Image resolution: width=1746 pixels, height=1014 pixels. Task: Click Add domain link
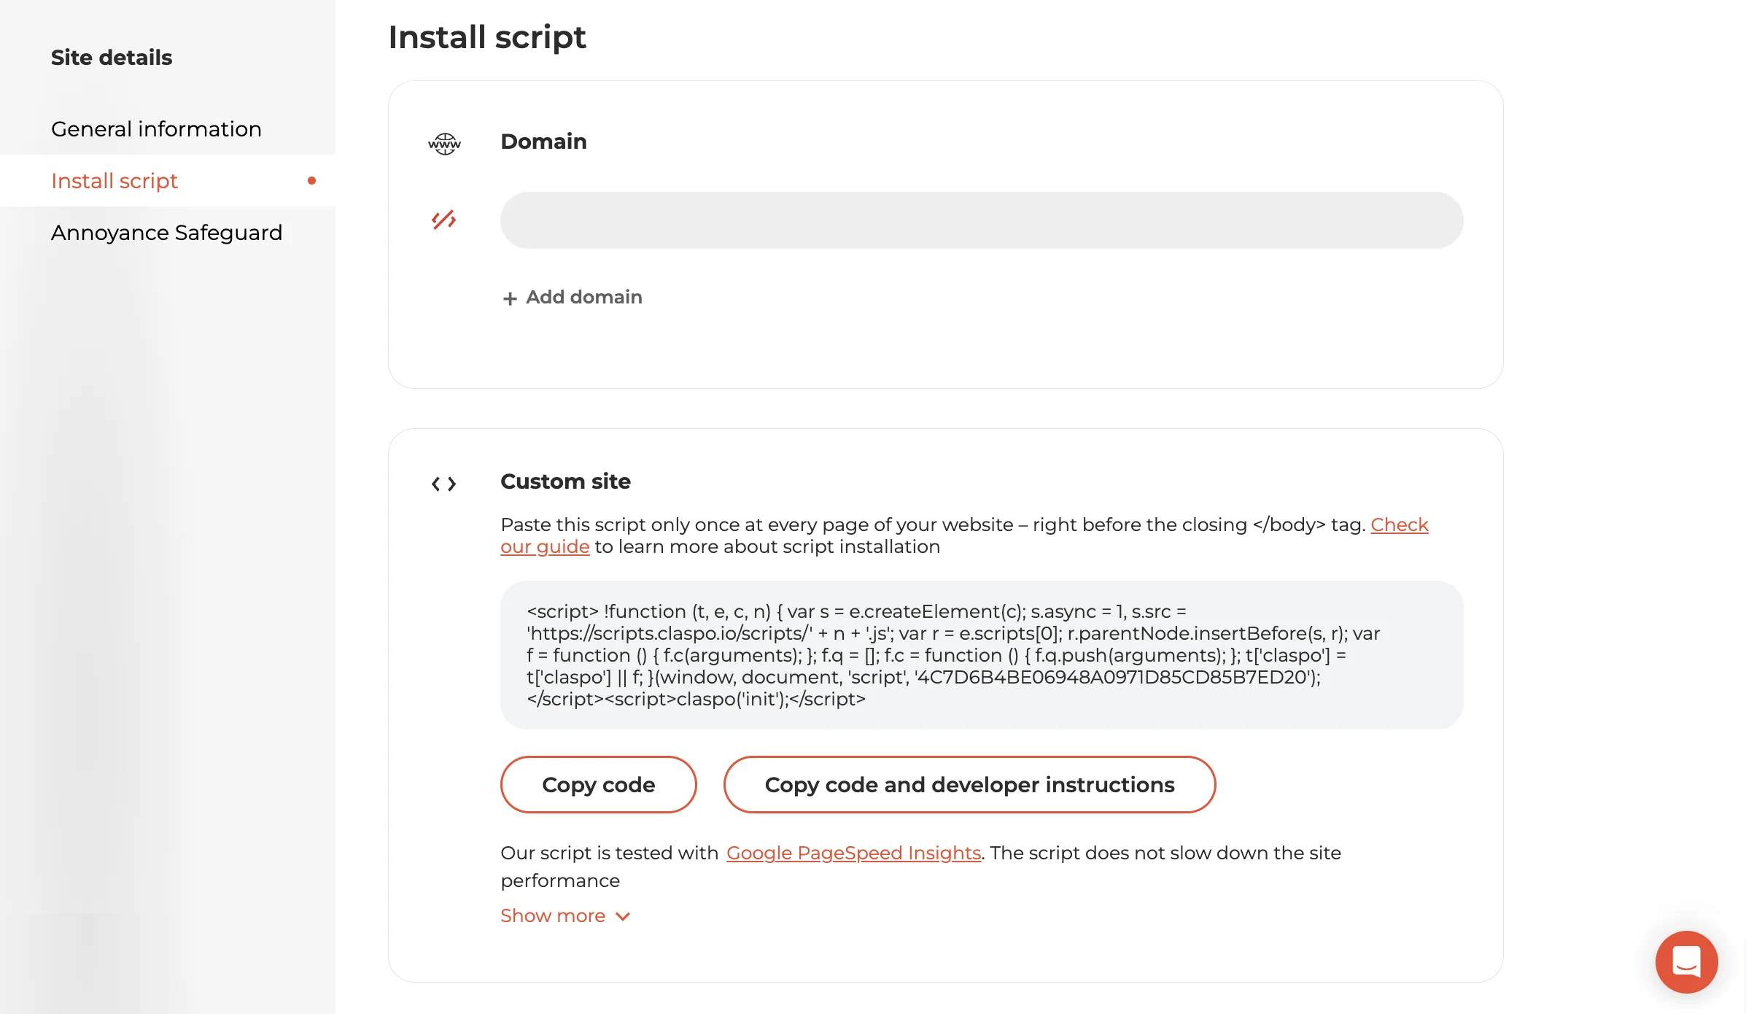click(583, 297)
